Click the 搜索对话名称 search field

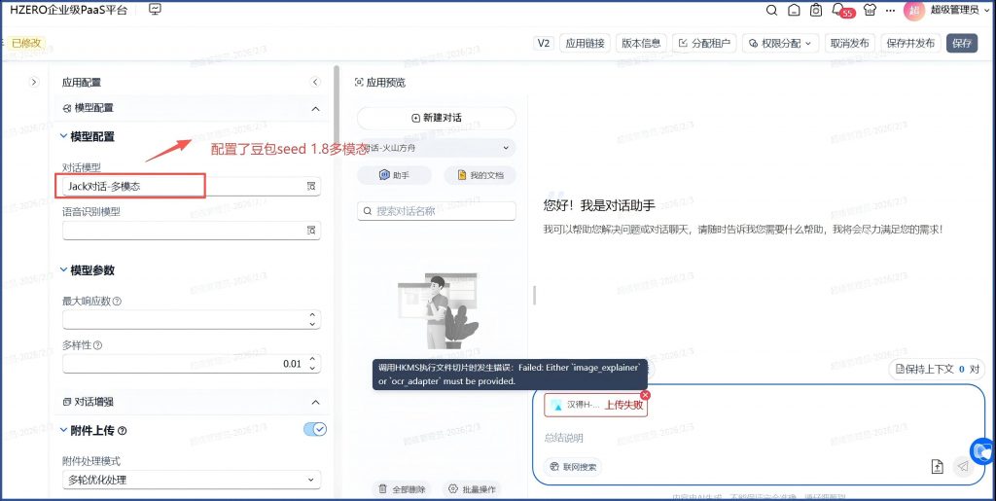click(436, 211)
